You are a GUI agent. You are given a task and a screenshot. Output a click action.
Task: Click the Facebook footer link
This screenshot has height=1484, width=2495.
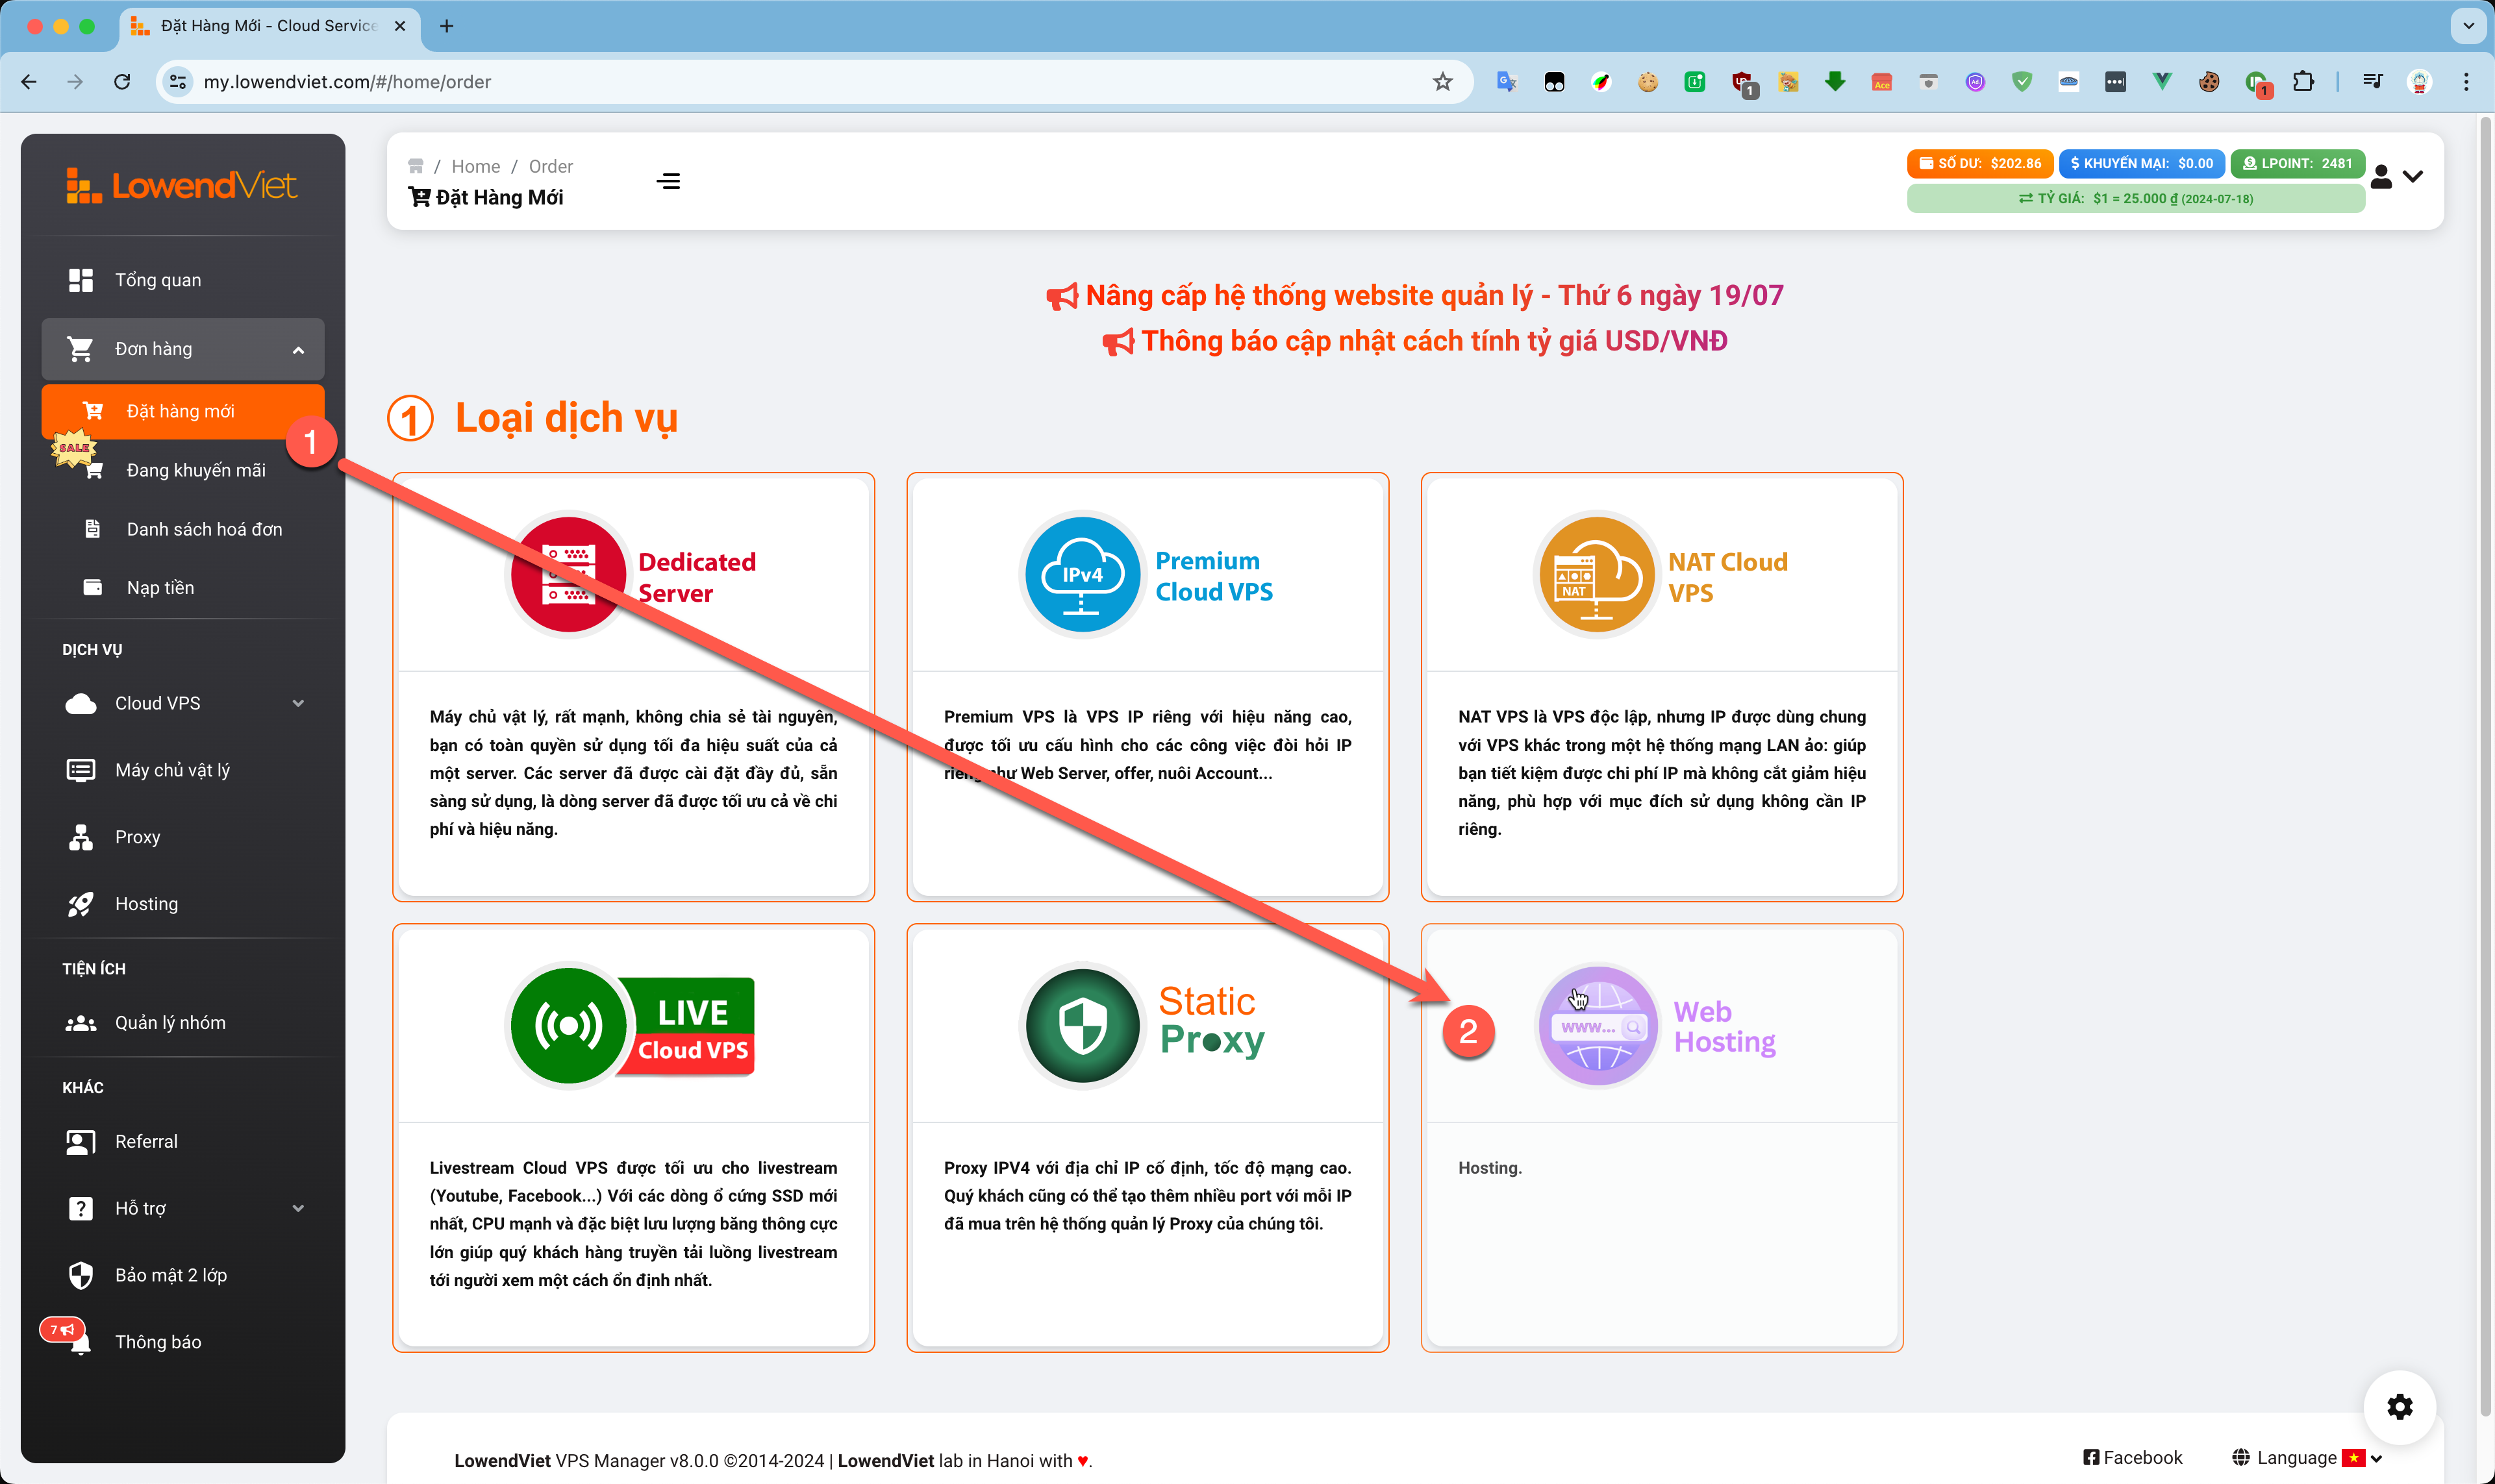[2132, 1457]
